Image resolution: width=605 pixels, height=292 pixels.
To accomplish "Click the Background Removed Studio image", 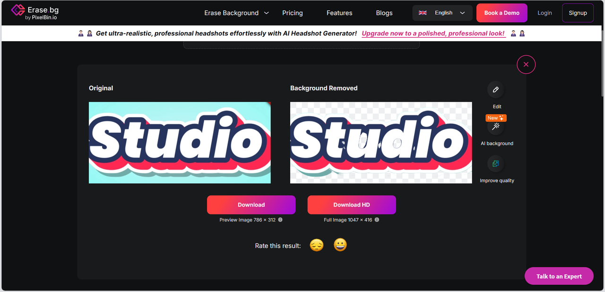I will pos(381,143).
